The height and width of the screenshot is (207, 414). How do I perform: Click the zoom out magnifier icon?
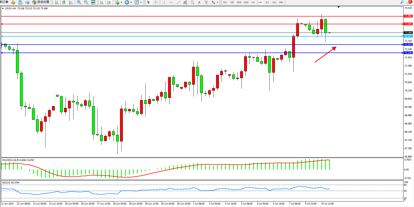(x=86, y=2)
